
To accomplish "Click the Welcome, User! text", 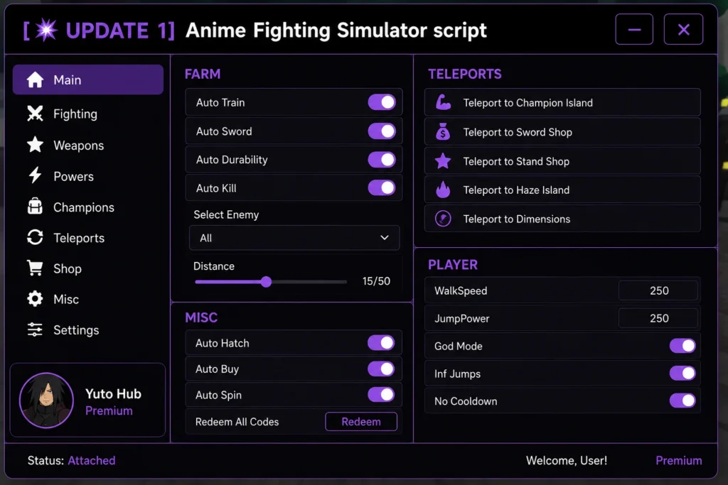I will point(567,460).
